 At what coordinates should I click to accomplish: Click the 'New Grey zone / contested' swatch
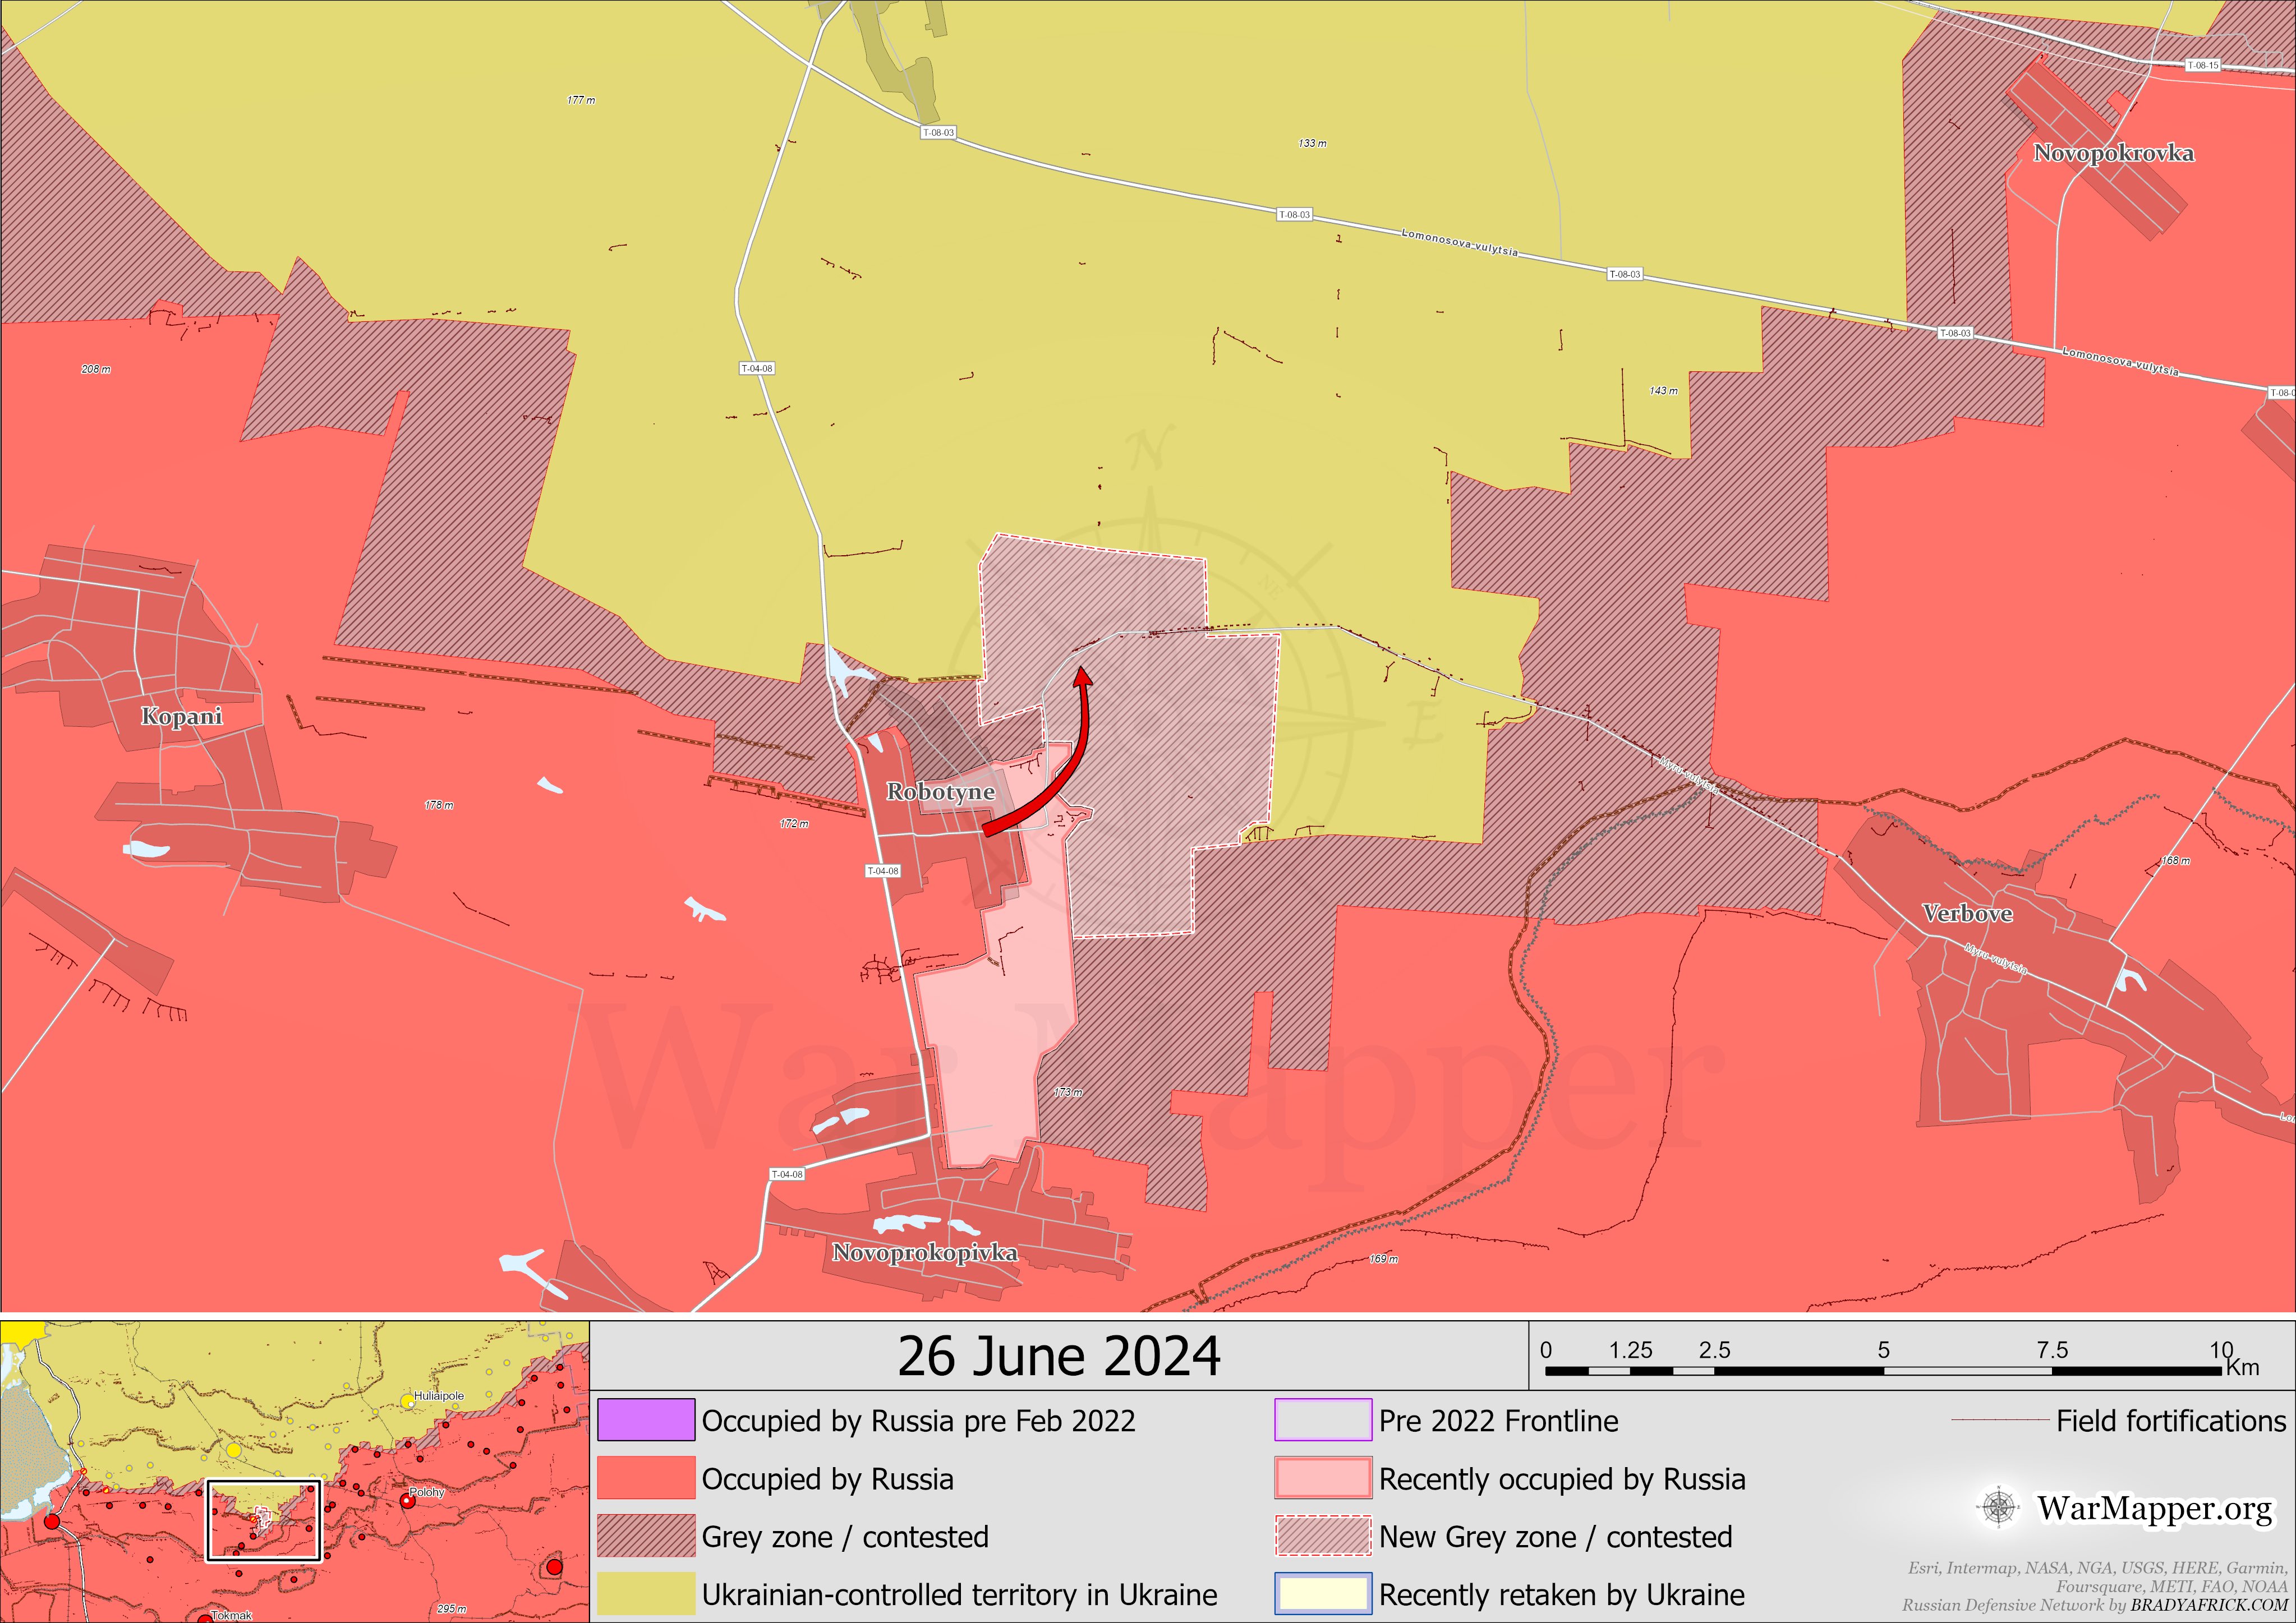pos(1323,1536)
